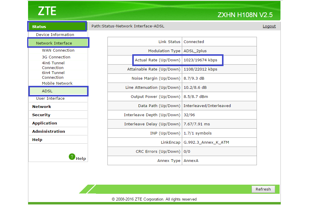Click the Link Status label

tap(169, 42)
